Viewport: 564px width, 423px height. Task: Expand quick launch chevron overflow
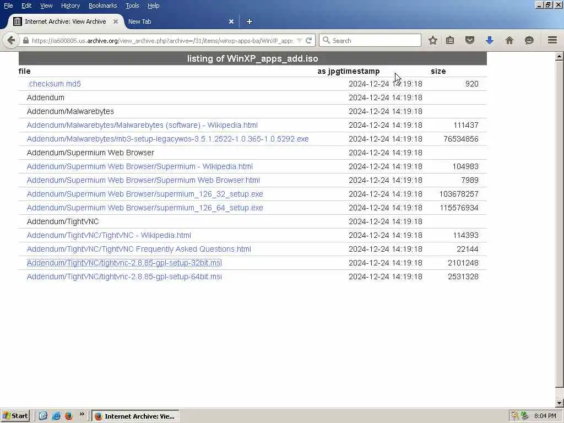click(82, 414)
